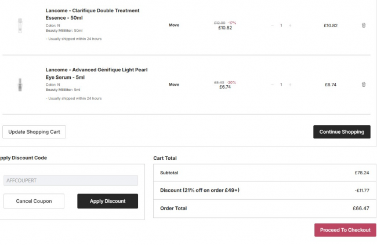377x245 pixels.
Task: Edit quantity field of Génifique Eye Serum
Action: click(281, 85)
